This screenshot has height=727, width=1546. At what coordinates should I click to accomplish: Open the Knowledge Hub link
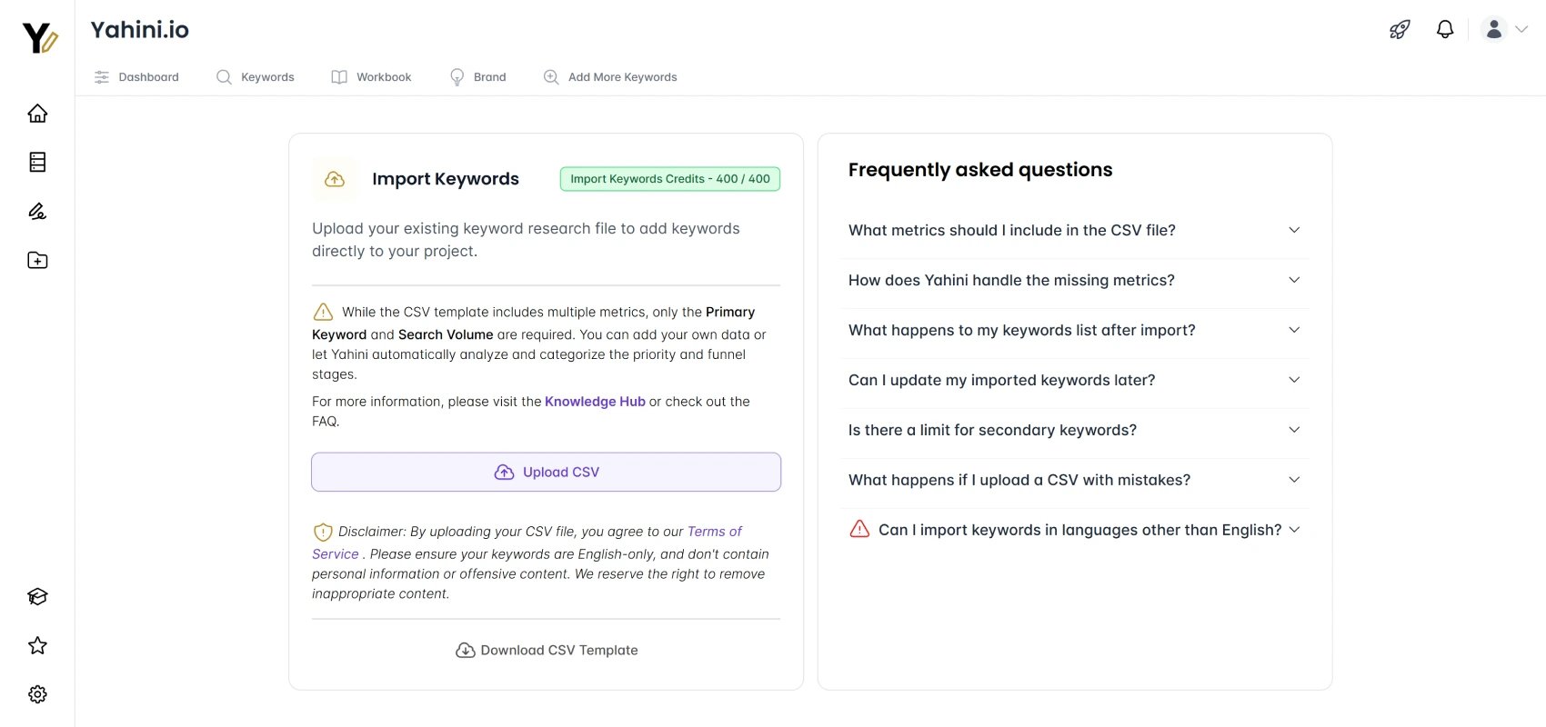[595, 401]
